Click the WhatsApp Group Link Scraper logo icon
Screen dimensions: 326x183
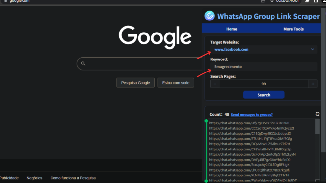(209, 16)
